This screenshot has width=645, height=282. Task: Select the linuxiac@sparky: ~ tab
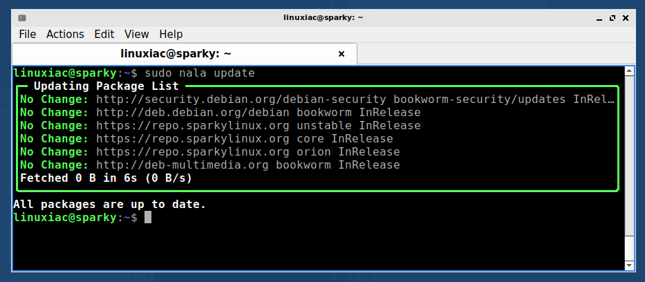[x=185, y=54]
